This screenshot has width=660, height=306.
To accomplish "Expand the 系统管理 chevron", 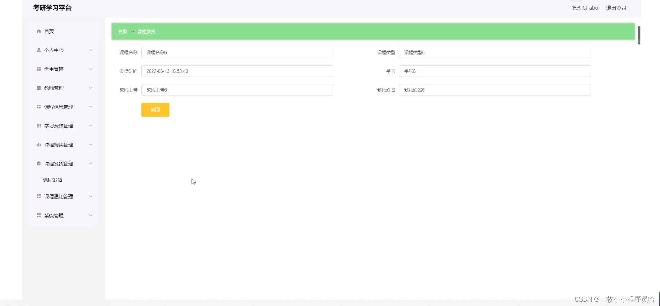I will pyautogui.click(x=91, y=215).
